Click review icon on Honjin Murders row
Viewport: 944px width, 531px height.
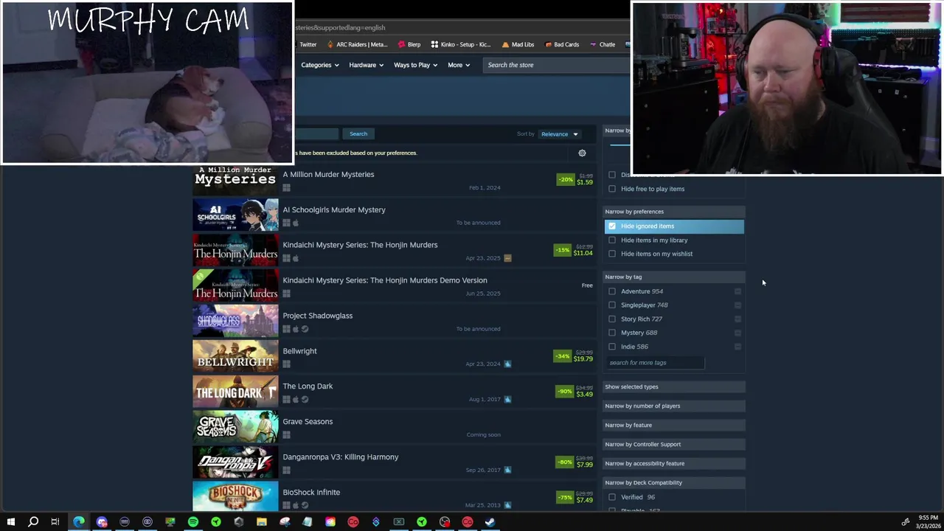[507, 258]
